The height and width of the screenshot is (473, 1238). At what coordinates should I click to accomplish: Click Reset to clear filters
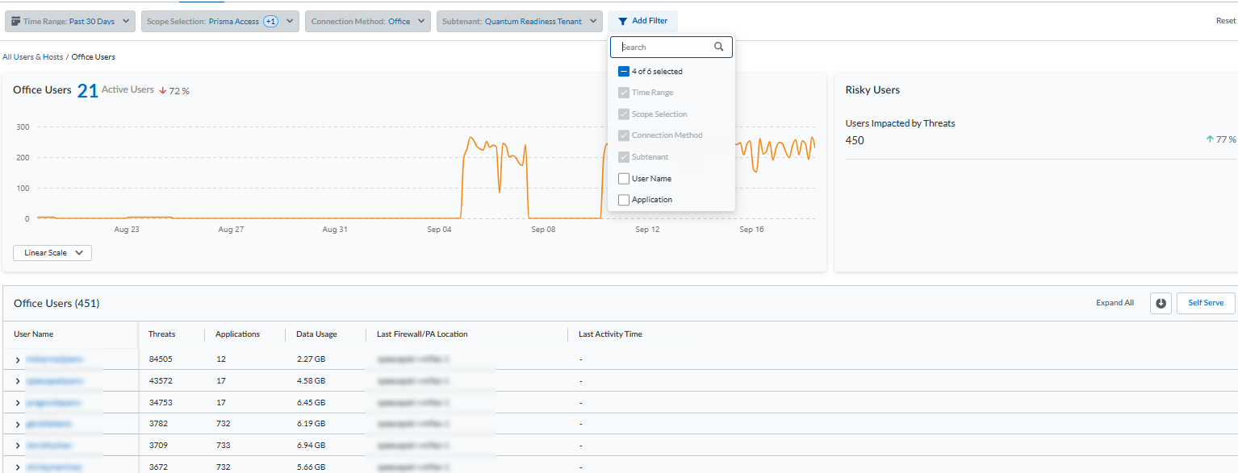[1225, 21]
